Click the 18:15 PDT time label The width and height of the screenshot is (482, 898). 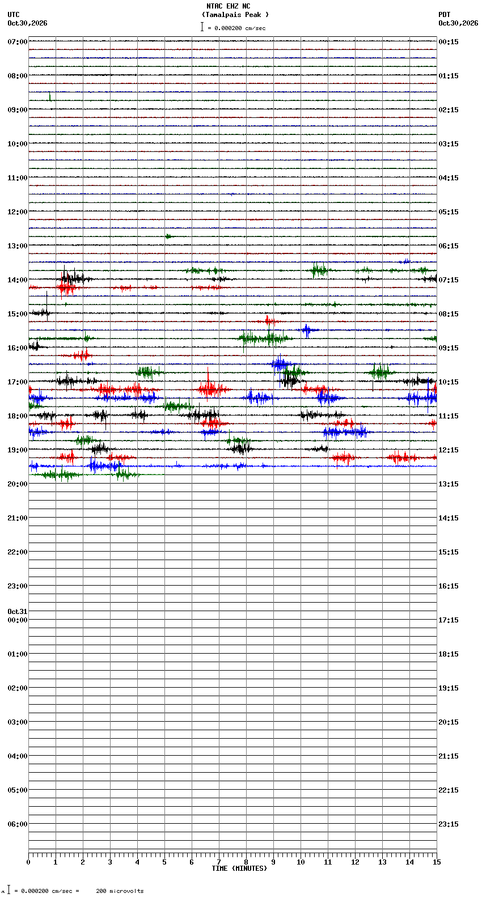tap(449, 654)
